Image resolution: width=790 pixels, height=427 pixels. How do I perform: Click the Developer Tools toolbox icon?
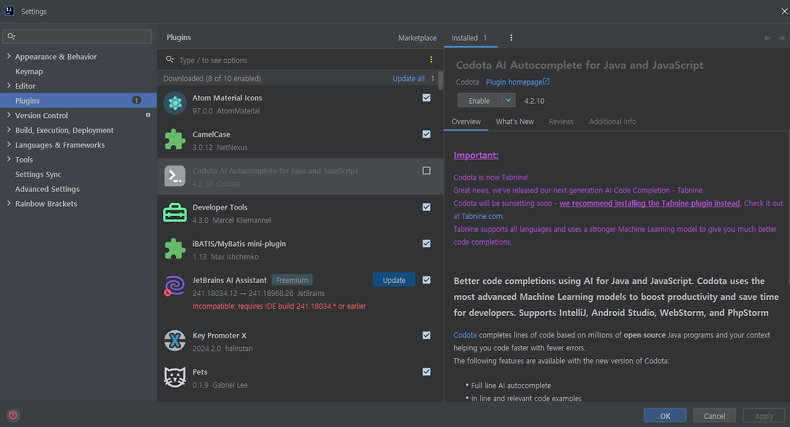tap(175, 213)
